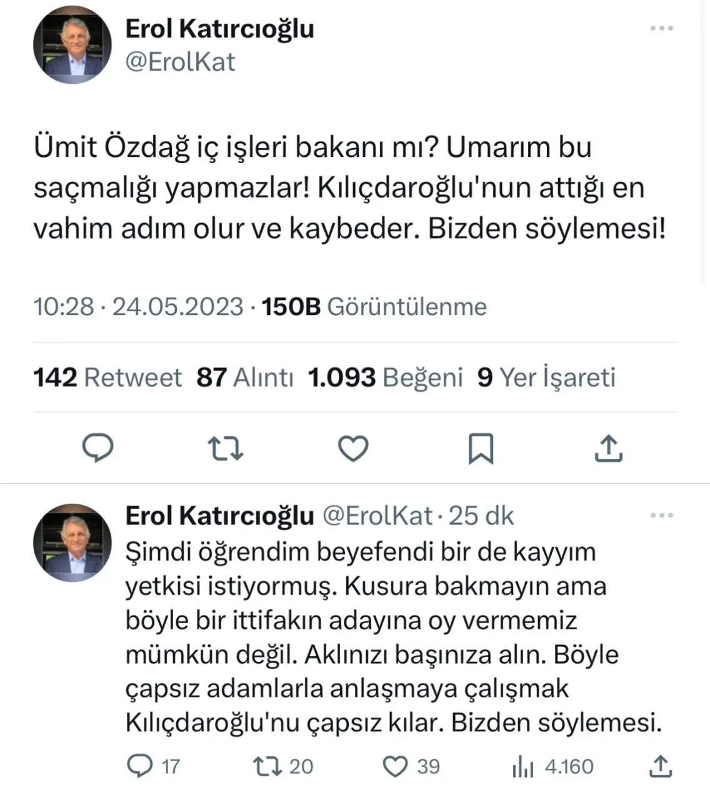The width and height of the screenshot is (710, 800).
Task: Open more options for main tweet
Action: (x=662, y=29)
